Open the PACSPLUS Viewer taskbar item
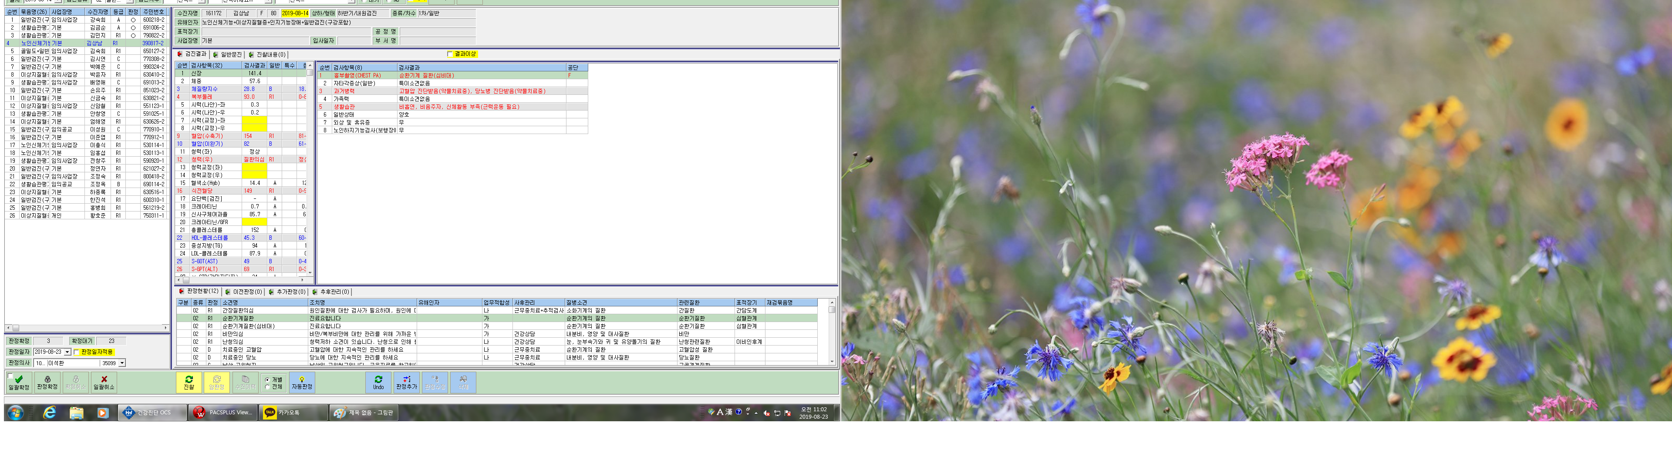Image resolution: width=1672 pixels, height=470 pixels. tap(223, 412)
